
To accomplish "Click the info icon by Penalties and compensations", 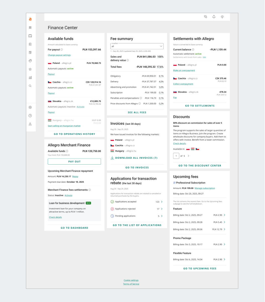I will click(x=141, y=98).
